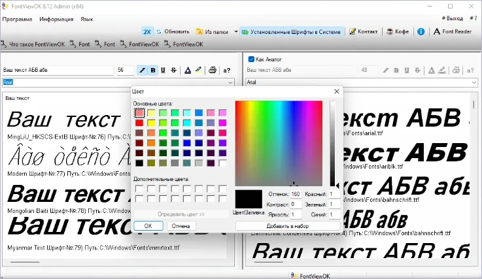Toggle the 2X view button
This screenshot has height=279, width=482.
147,31
